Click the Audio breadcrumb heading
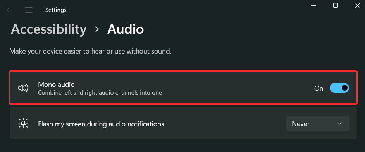Screen dimensions: 365x152 (126, 29)
